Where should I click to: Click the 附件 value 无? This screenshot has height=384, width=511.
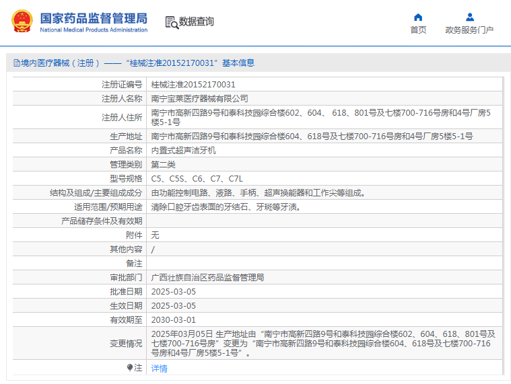click(155, 235)
